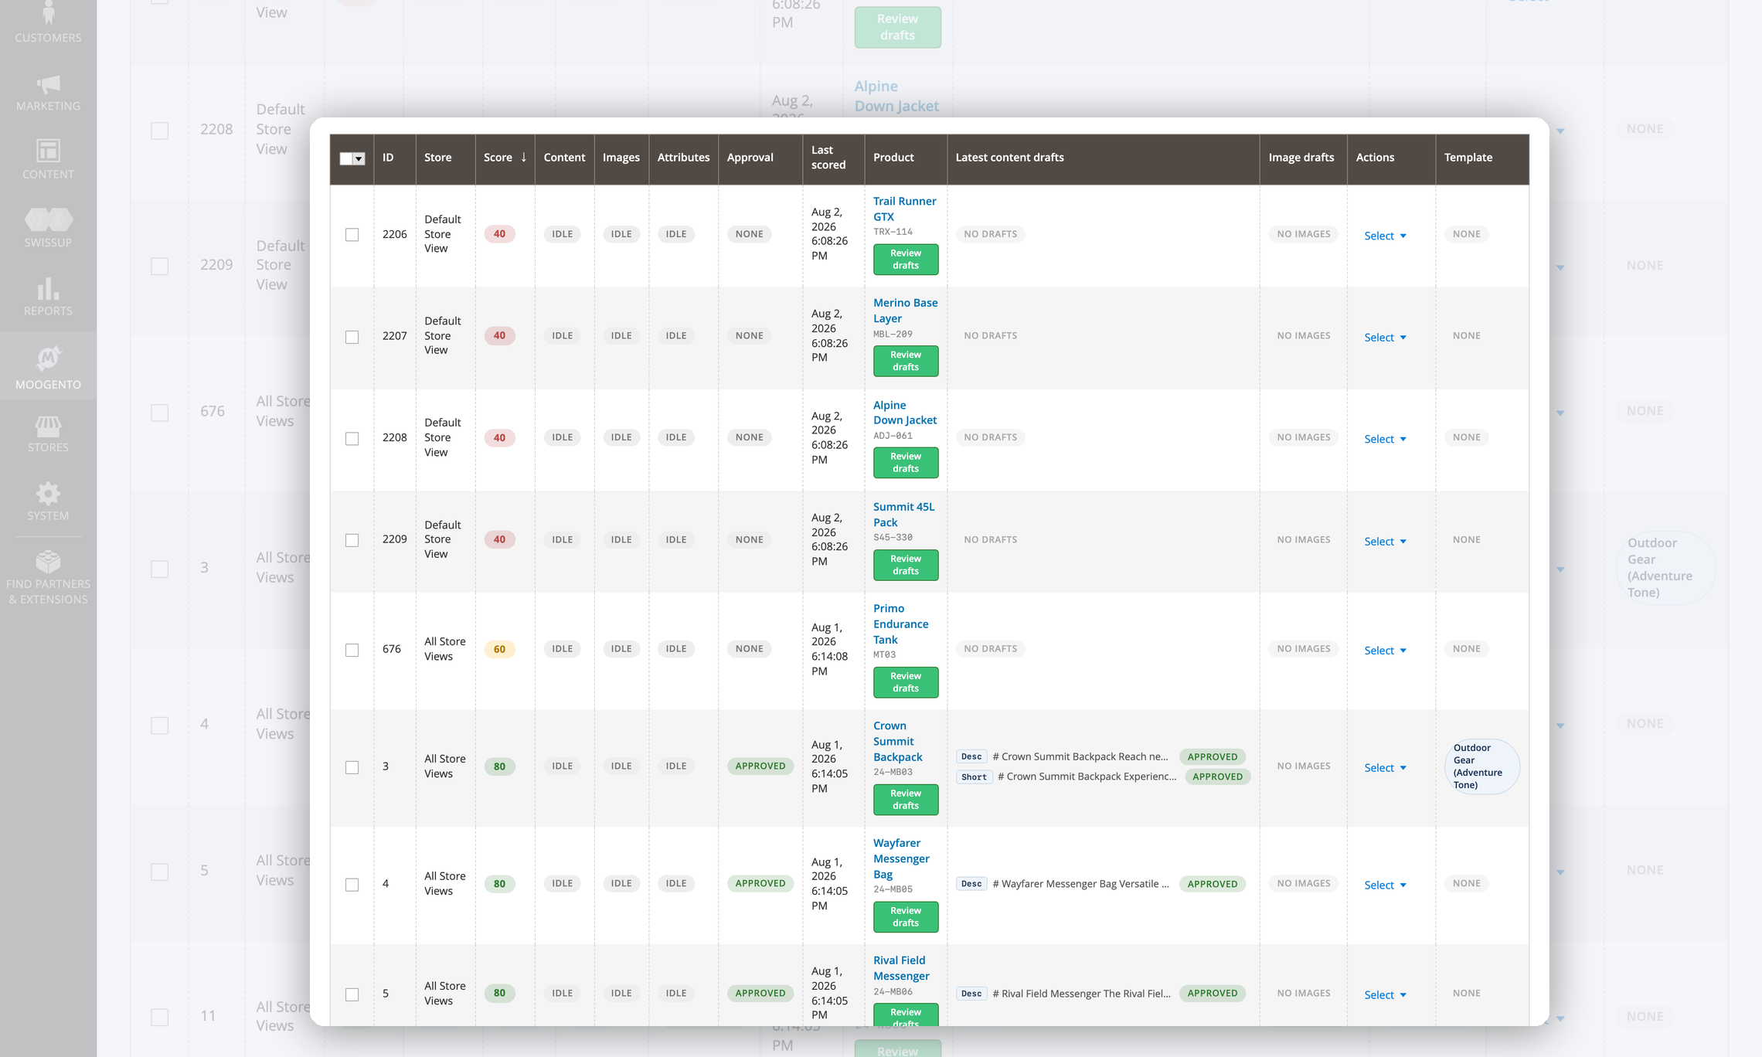Sort by the Last scored column header

833,158
